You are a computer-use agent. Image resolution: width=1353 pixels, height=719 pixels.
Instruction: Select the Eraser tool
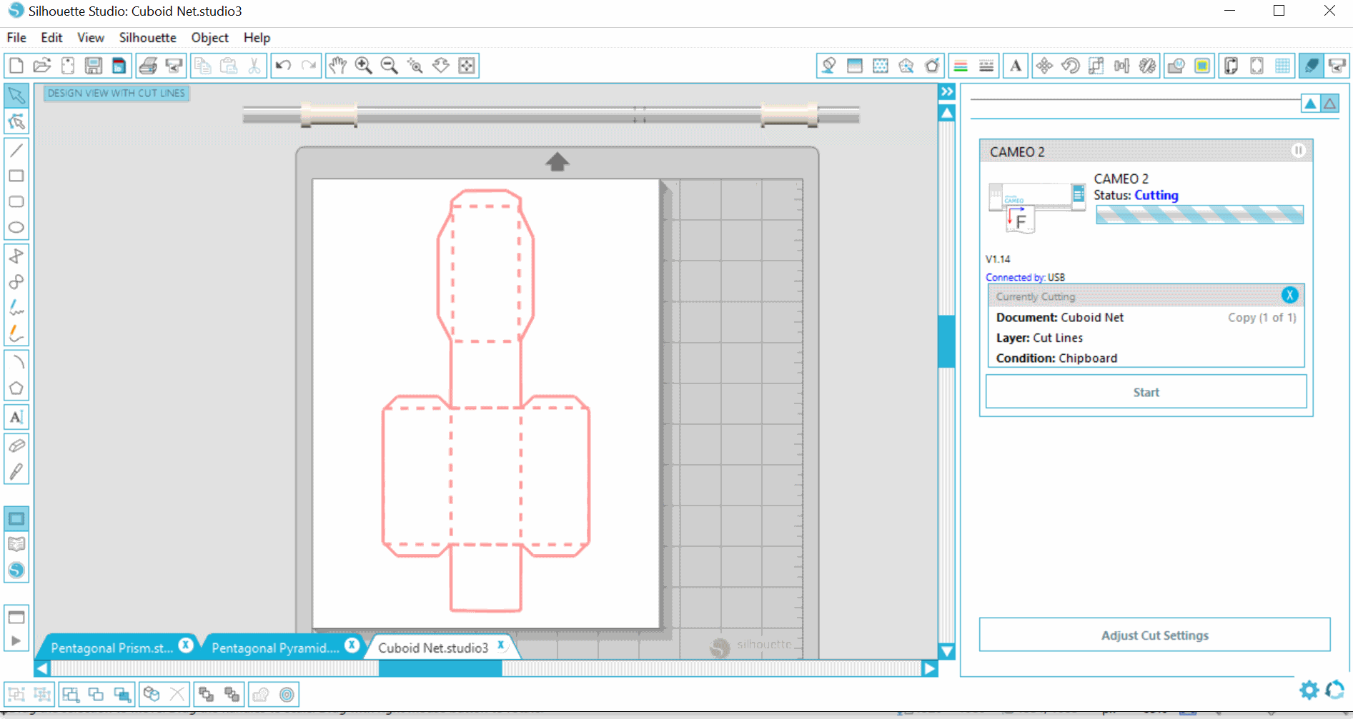[16, 446]
